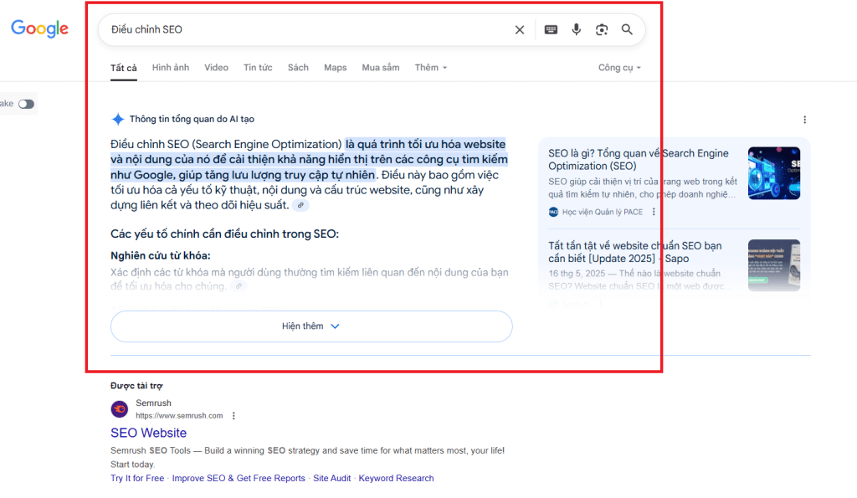Expand AI overview with Hiện thêm
The height and width of the screenshot is (498, 857).
click(311, 326)
